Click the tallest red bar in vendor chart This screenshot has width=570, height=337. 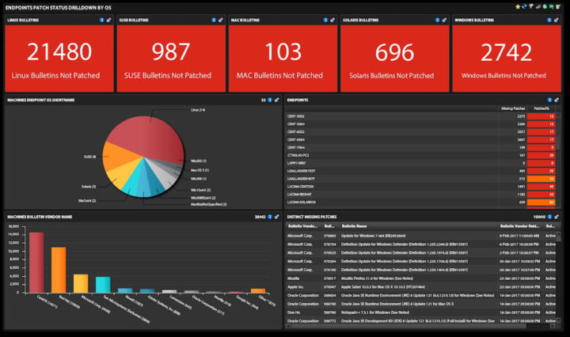36,262
